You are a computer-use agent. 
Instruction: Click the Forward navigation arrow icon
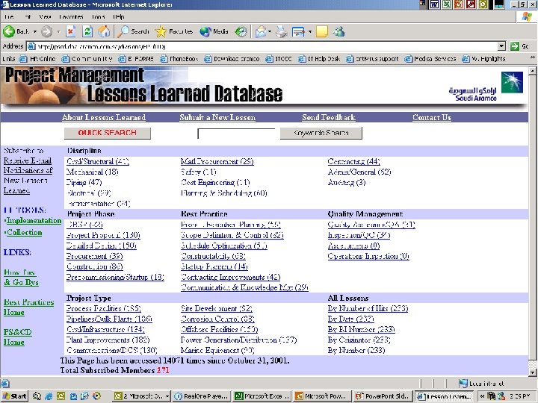click(46, 32)
